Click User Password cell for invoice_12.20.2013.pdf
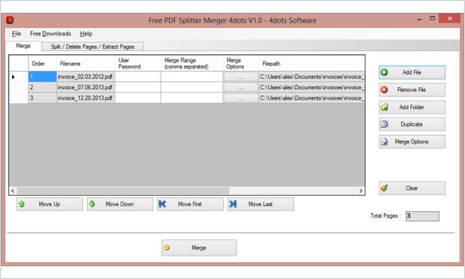Image resolution: width=465 pixels, height=279 pixels. tap(138, 98)
